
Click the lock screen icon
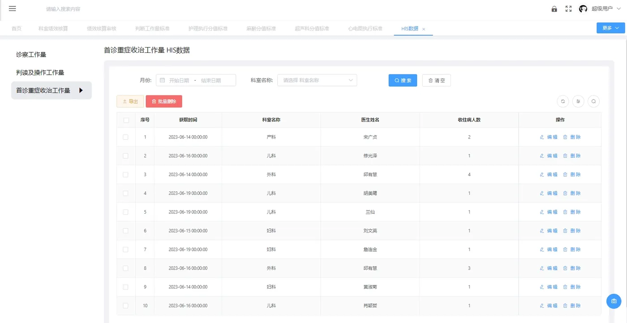(x=554, y=9)
